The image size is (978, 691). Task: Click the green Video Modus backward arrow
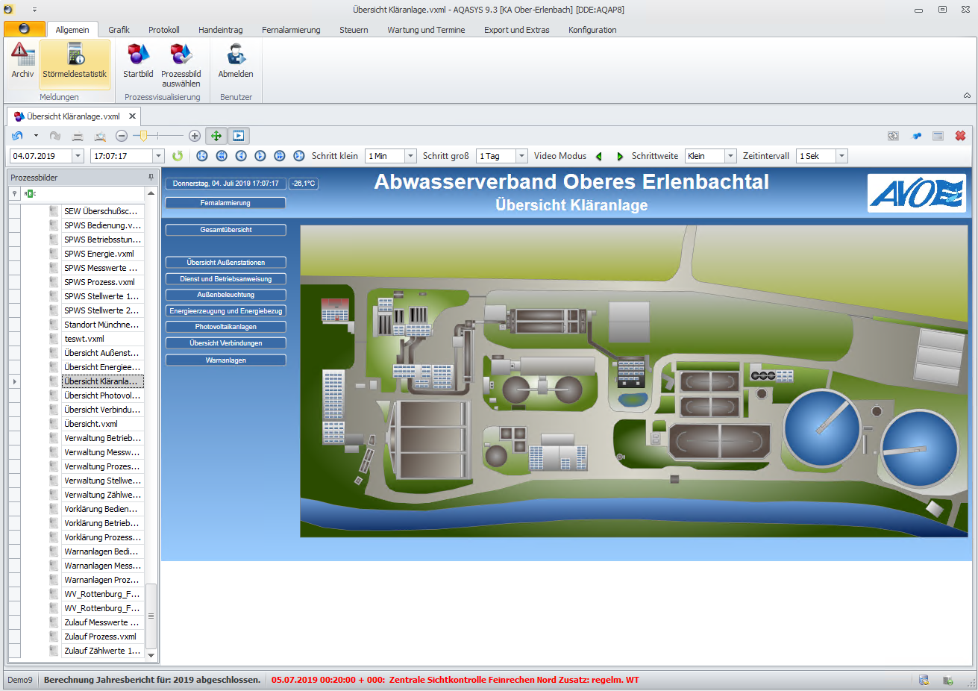coord(599,156)
